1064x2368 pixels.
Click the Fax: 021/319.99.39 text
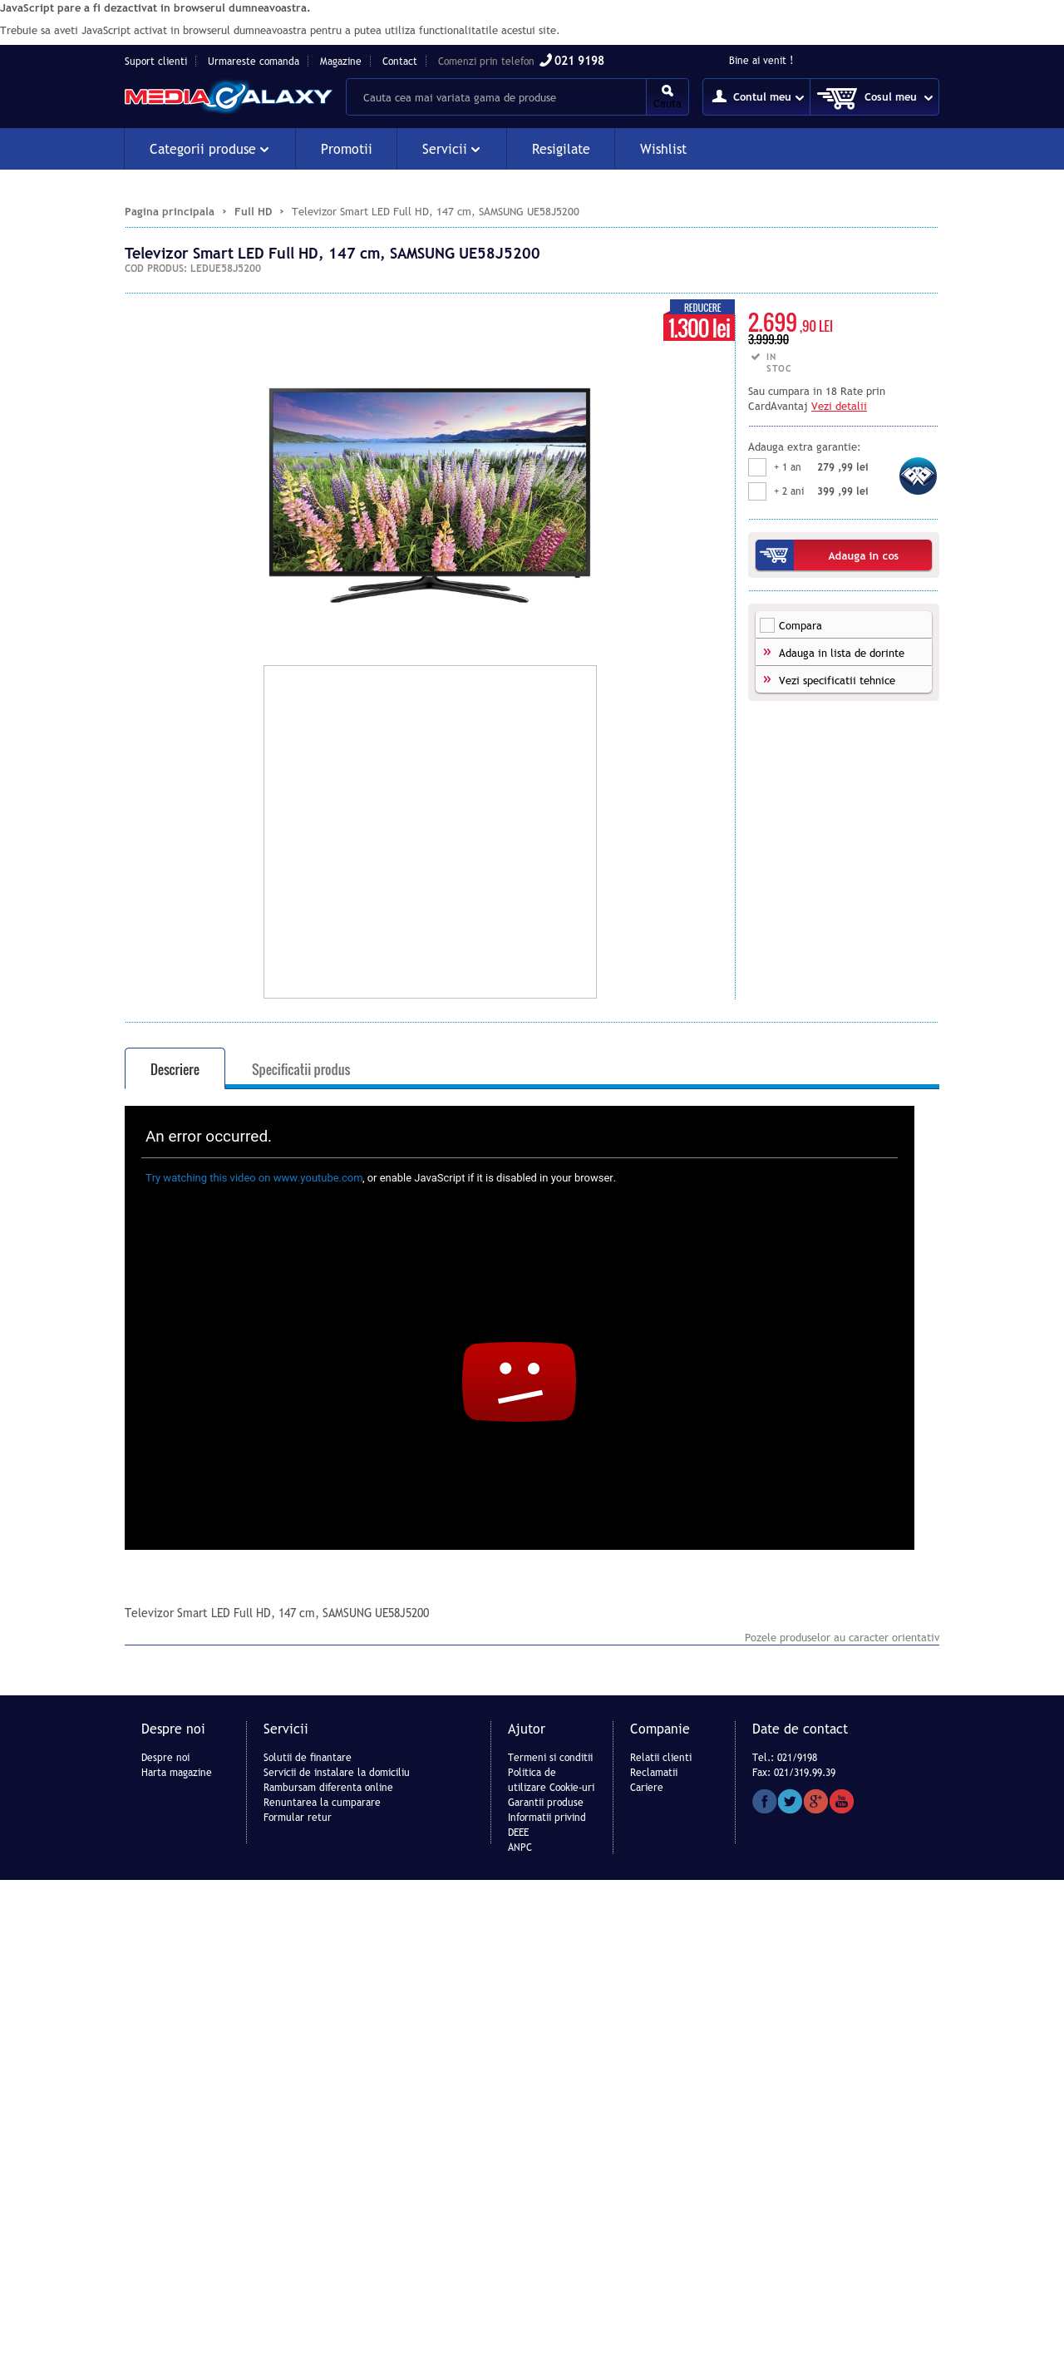pyautogui.click(x=794, y=1773)
